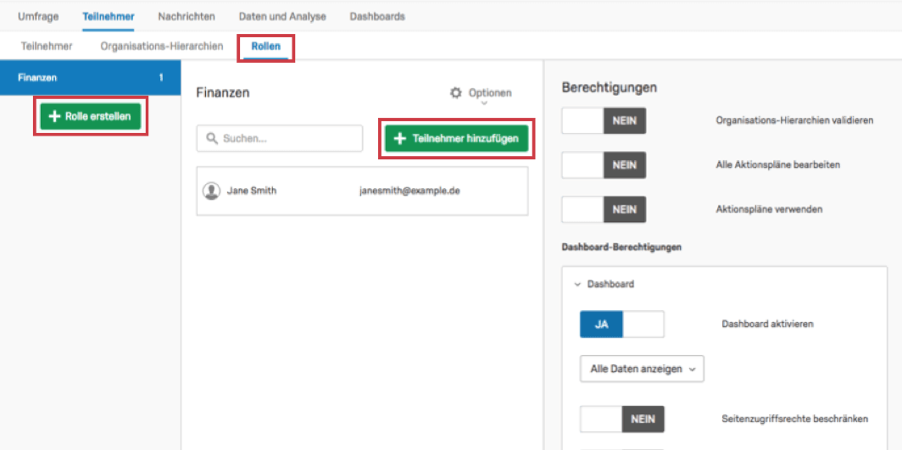Select the top-level Teilnehmer tab
Screen dimensions: 902x450
point(109,17)
